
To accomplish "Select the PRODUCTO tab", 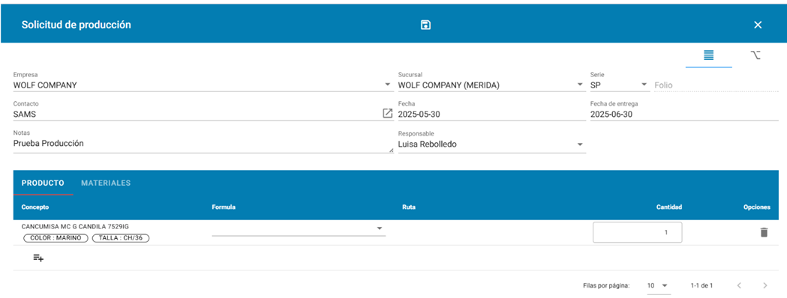I will [43, 183].
